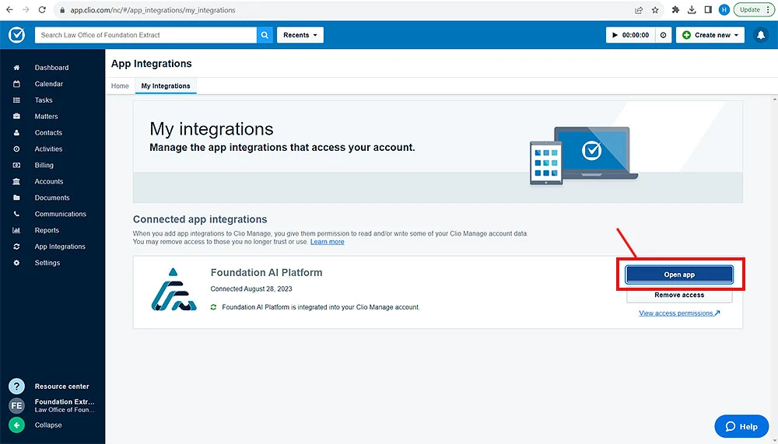
Task: Open Documents section in sidebar
Action: click(52, 198)
